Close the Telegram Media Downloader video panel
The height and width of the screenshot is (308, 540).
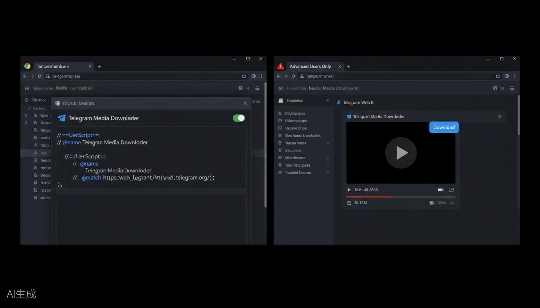click(x=500, y=117)
